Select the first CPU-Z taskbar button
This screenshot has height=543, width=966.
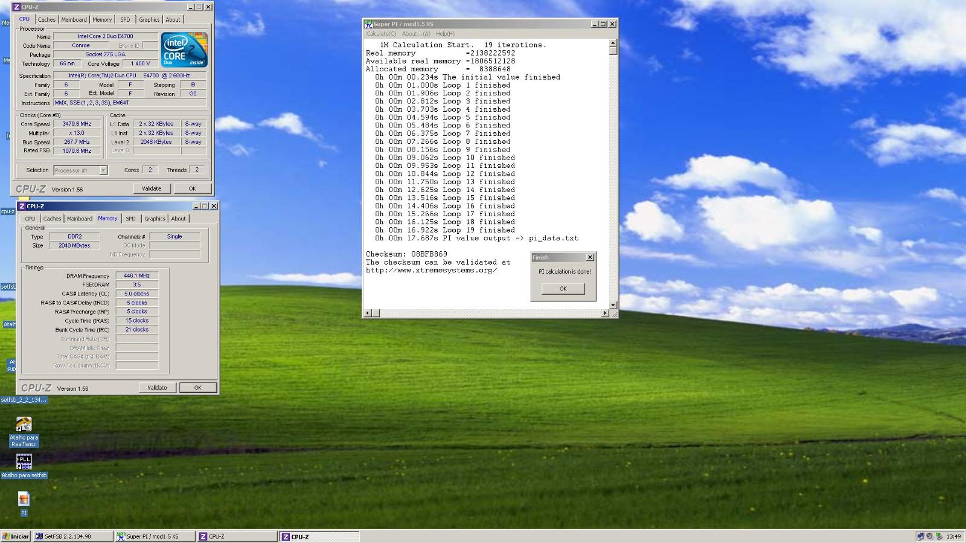237,536
